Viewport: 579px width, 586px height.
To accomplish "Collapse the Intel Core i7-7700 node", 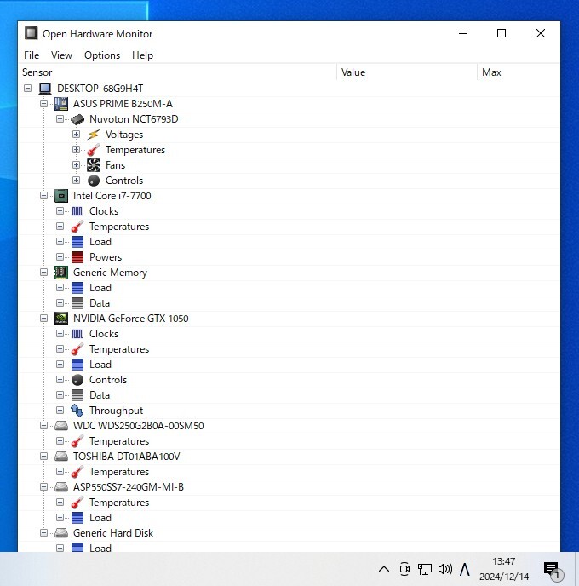I will point(43,195).
